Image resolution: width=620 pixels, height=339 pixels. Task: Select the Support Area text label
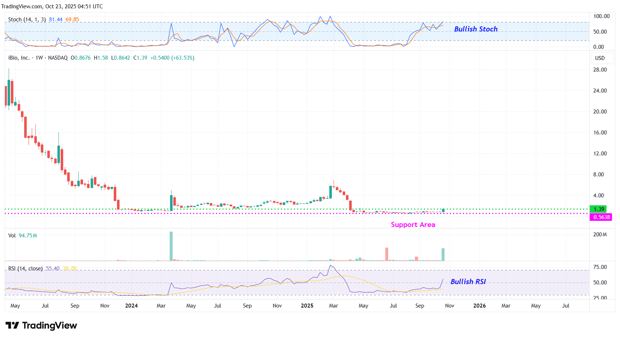click(413, 225)
